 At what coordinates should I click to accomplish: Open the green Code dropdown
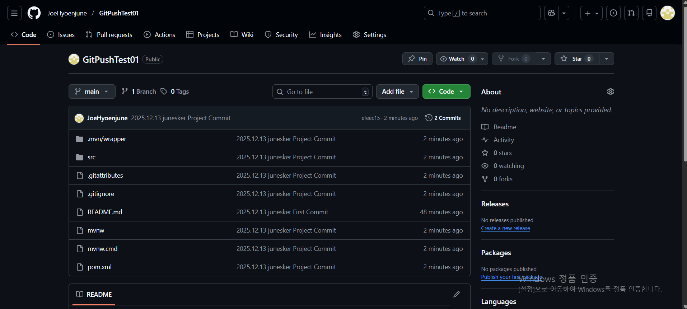click(x=446, y=92)
